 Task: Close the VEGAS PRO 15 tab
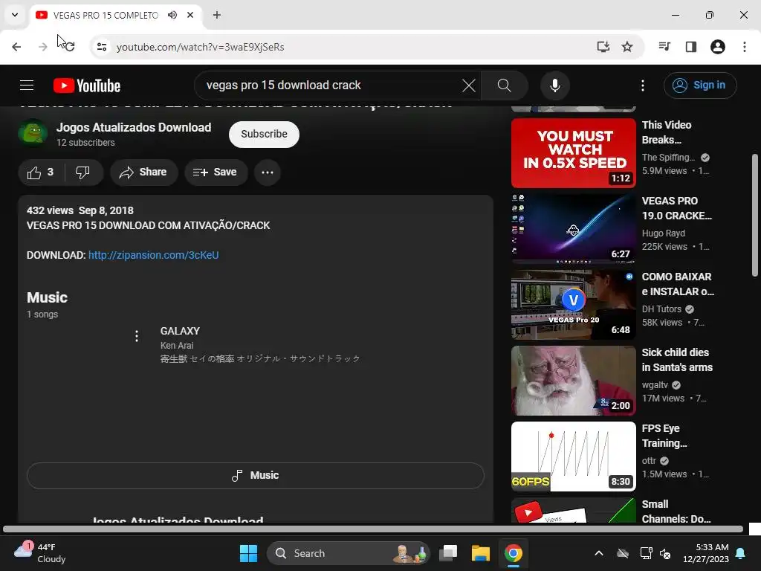[190, 15]
